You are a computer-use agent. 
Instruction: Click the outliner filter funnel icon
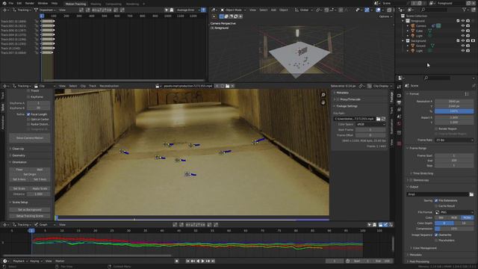[x=465, y=10]
